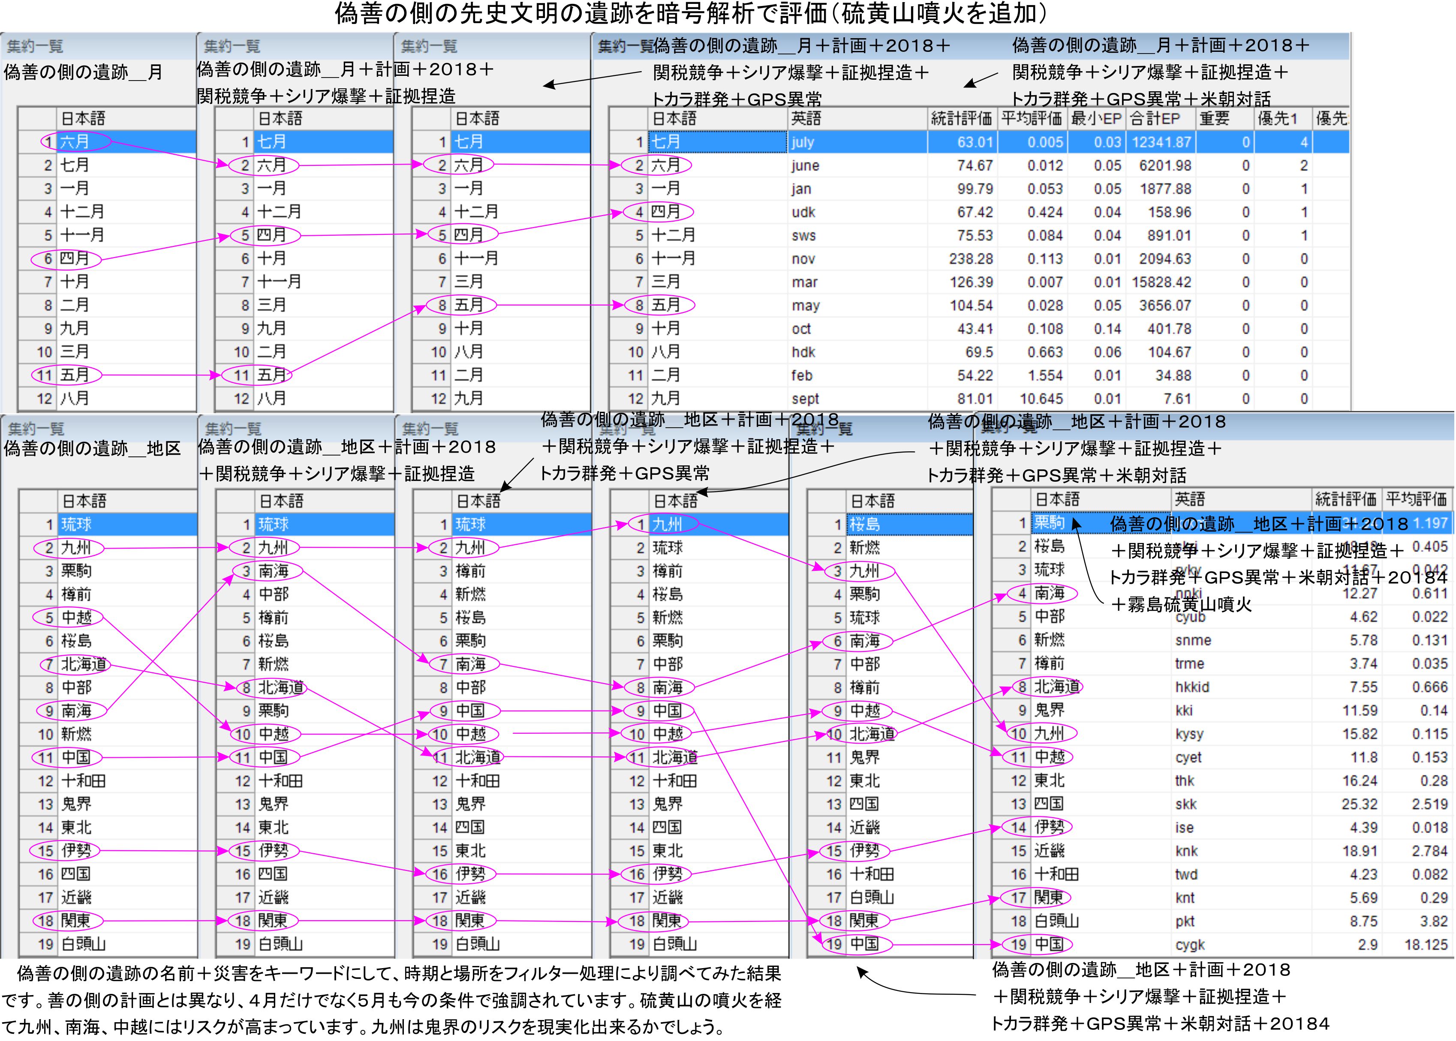Select the 'sept' English cell

(805, 399)
